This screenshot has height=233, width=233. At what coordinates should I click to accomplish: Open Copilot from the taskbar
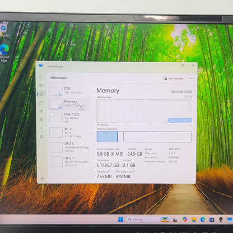(x=185, y=220)
